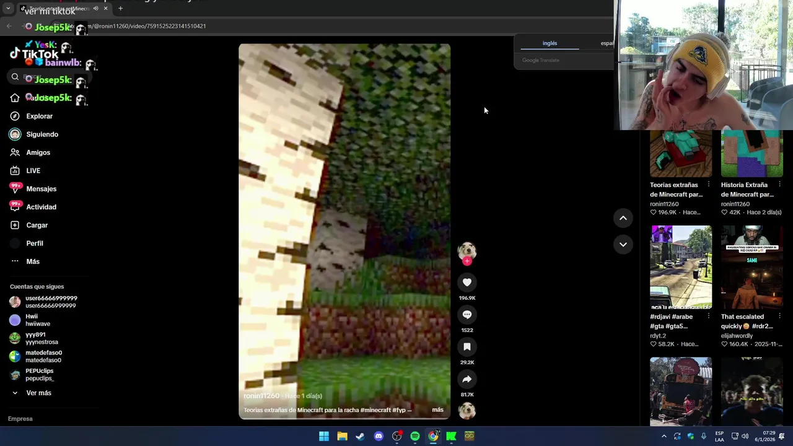Save the video with the bookmark icon

click(467, 347)
